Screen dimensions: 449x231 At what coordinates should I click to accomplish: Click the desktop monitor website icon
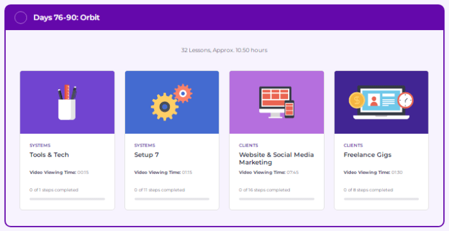click(275, 102)
